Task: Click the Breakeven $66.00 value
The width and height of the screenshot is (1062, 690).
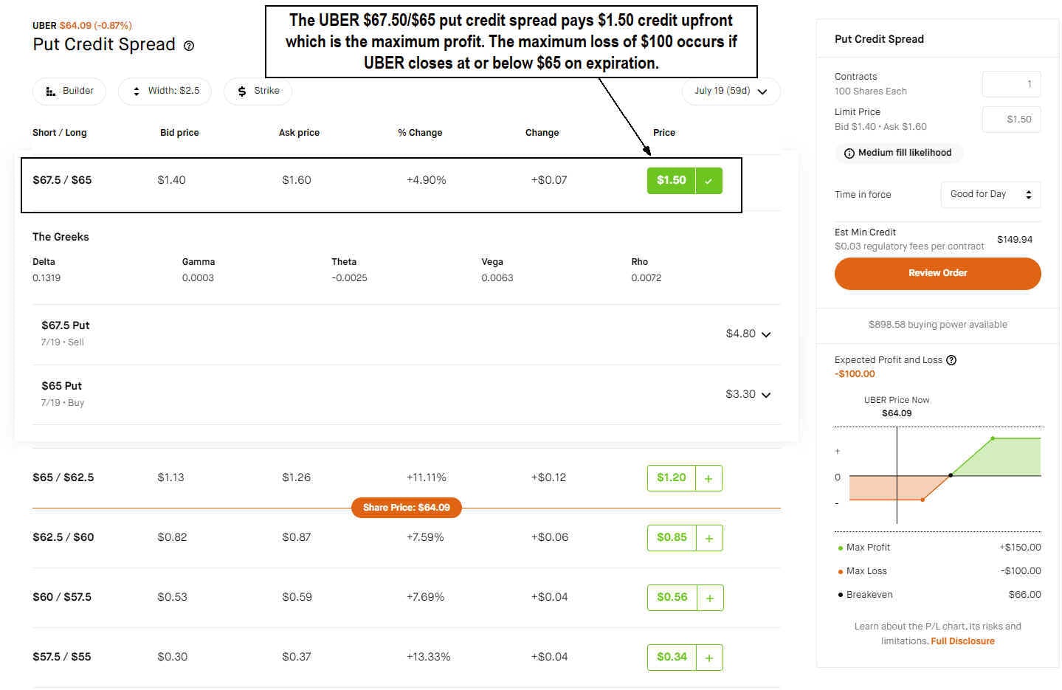Action: tap(1025, 595)
